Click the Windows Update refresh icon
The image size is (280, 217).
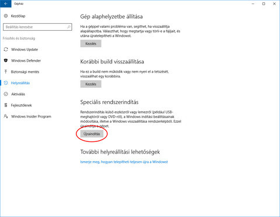[6, 49]
